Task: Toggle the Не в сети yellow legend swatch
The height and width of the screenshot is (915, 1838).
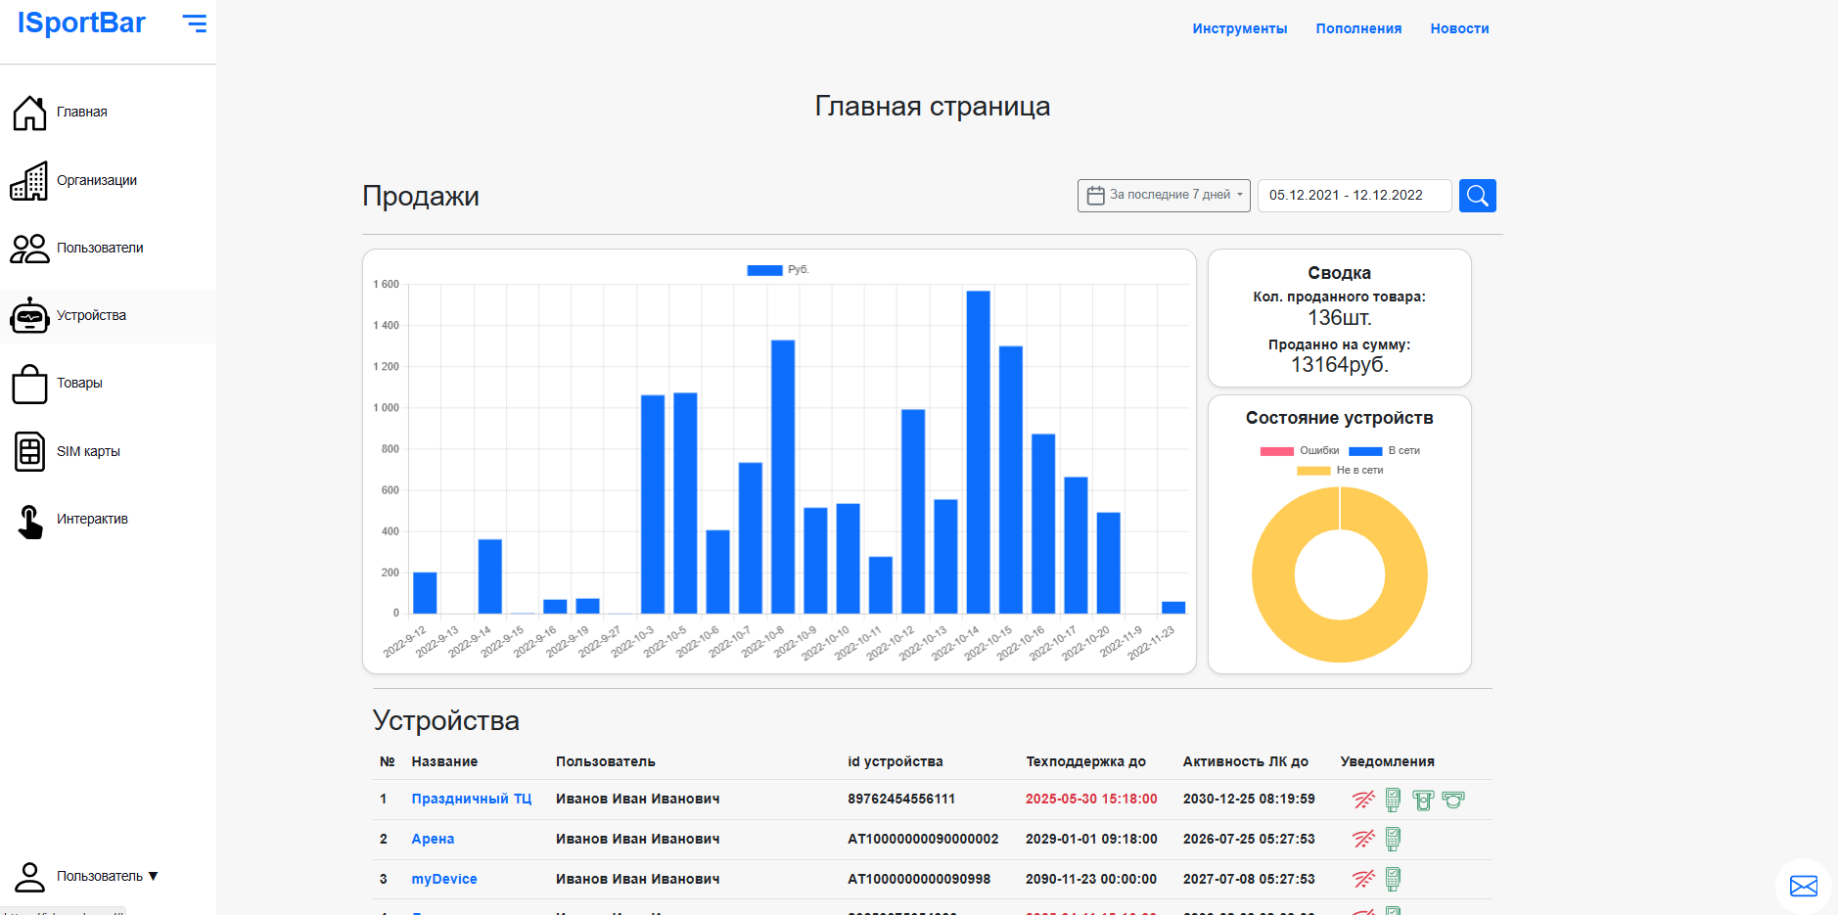Action: pyautogui.click(x=1313, y=471)
